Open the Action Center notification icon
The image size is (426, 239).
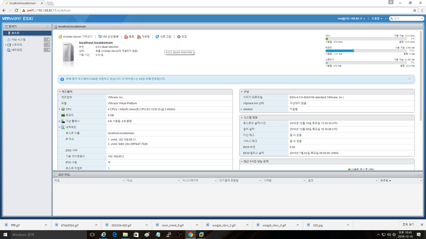(x=419, y=235)
